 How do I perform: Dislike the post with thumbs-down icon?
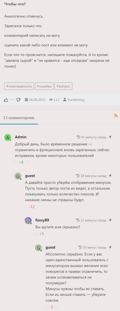click(x=18, y=100)
